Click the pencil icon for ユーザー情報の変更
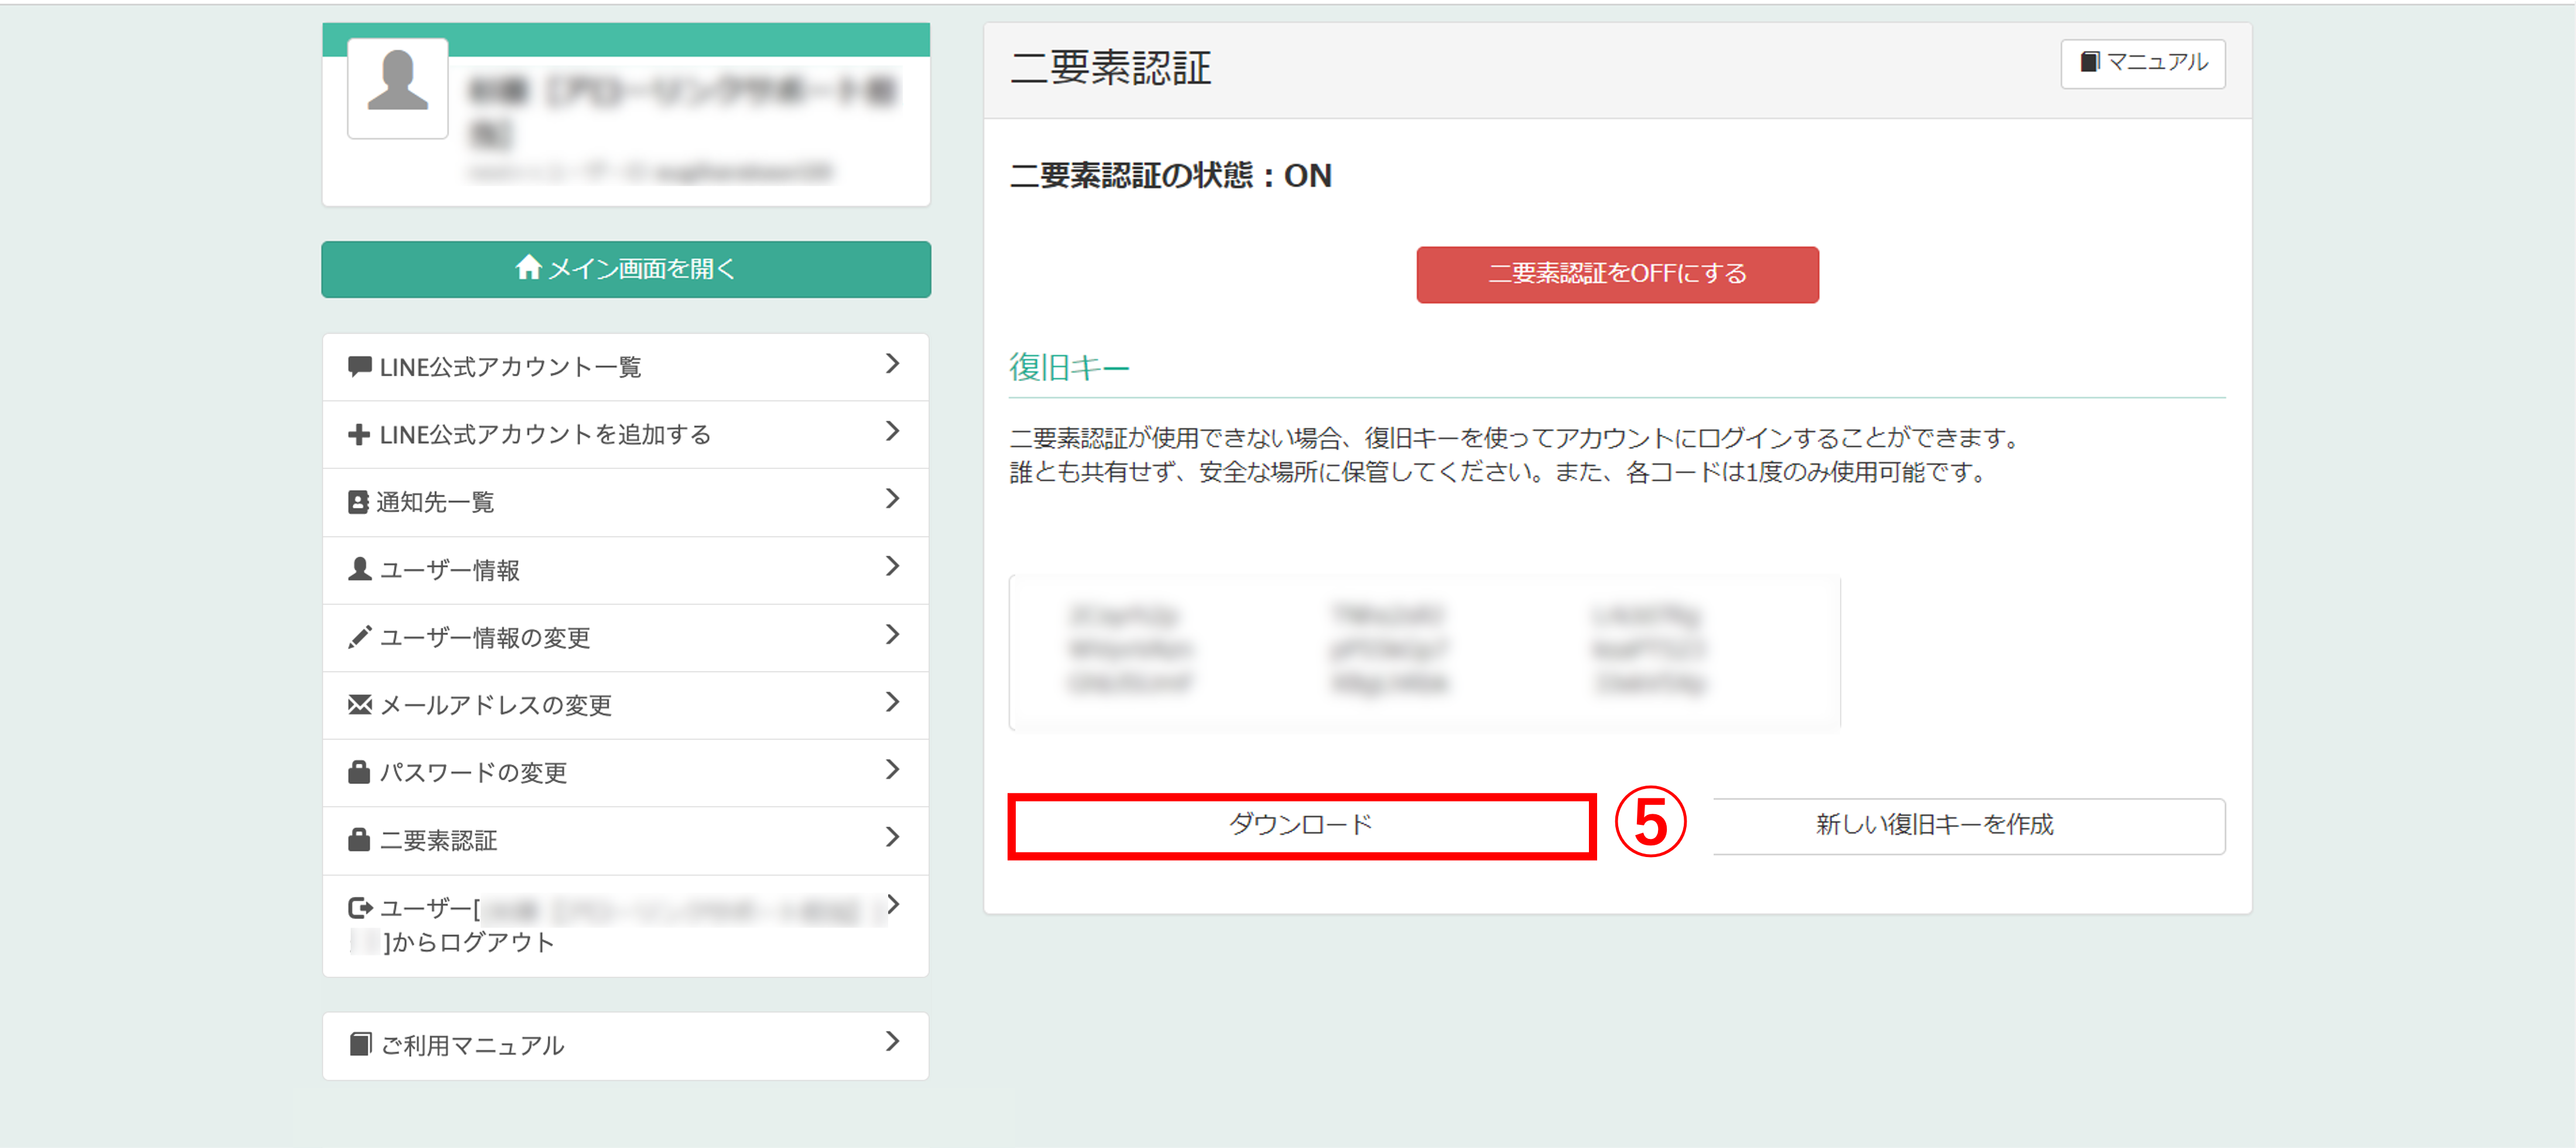Viewport: 2576px width, 1148px height. (x=359, y=637)
